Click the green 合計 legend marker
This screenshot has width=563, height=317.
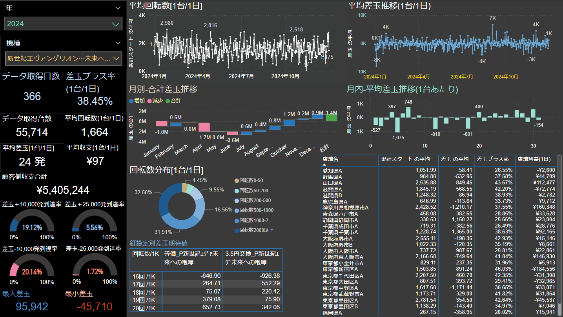click(168, 101)
